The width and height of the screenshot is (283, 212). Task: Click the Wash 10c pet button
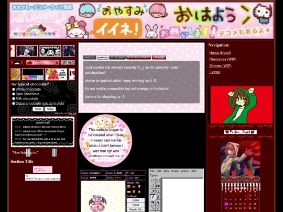point(136,209)
